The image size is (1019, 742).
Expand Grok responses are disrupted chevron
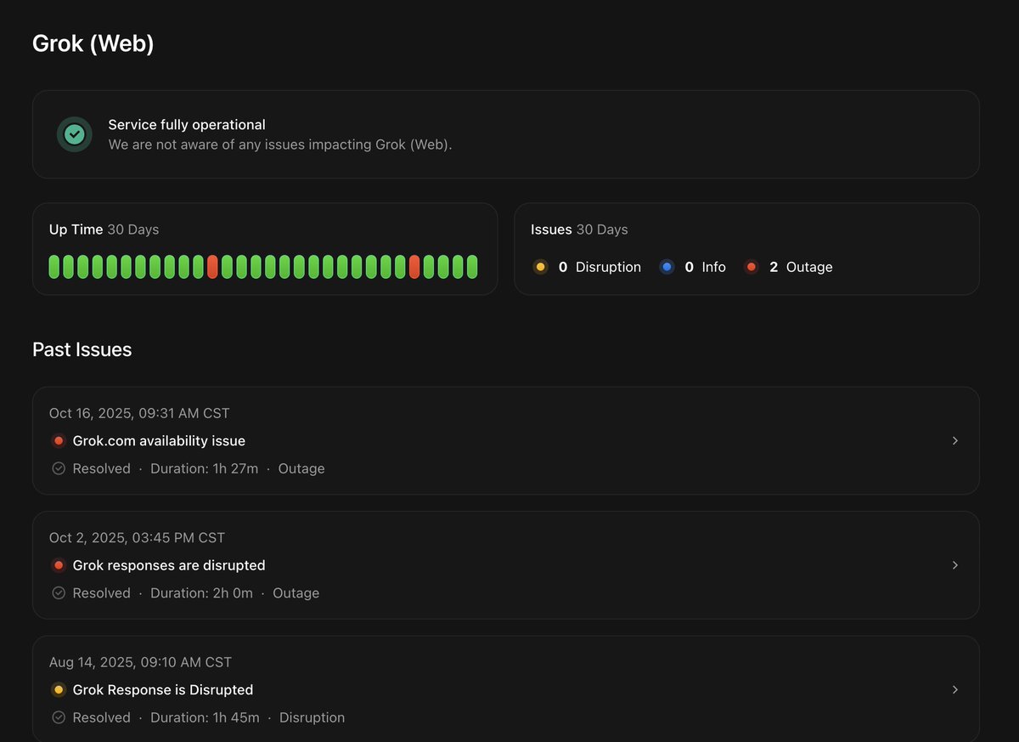[x=955, y=565]
